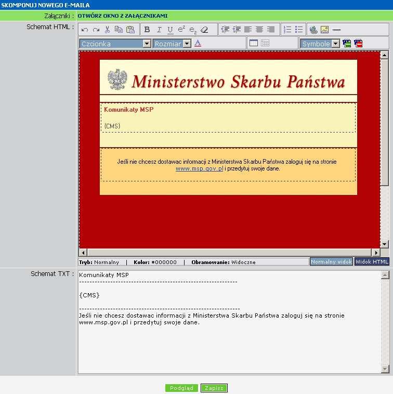393x394 pixels.
Task: Undo the last edit
Action: click(x=85, y=30)
